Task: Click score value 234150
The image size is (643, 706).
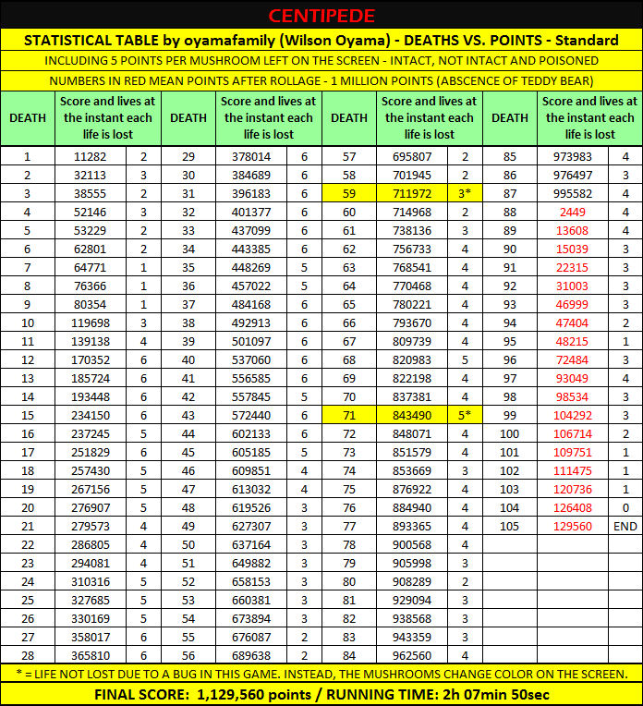Action: [x=90, y=415]
